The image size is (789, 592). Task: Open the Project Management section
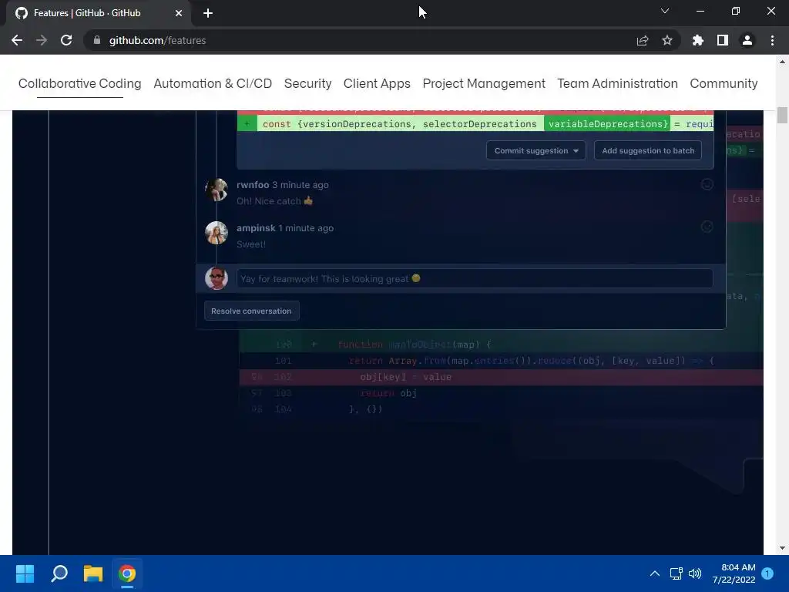[484, 83]
